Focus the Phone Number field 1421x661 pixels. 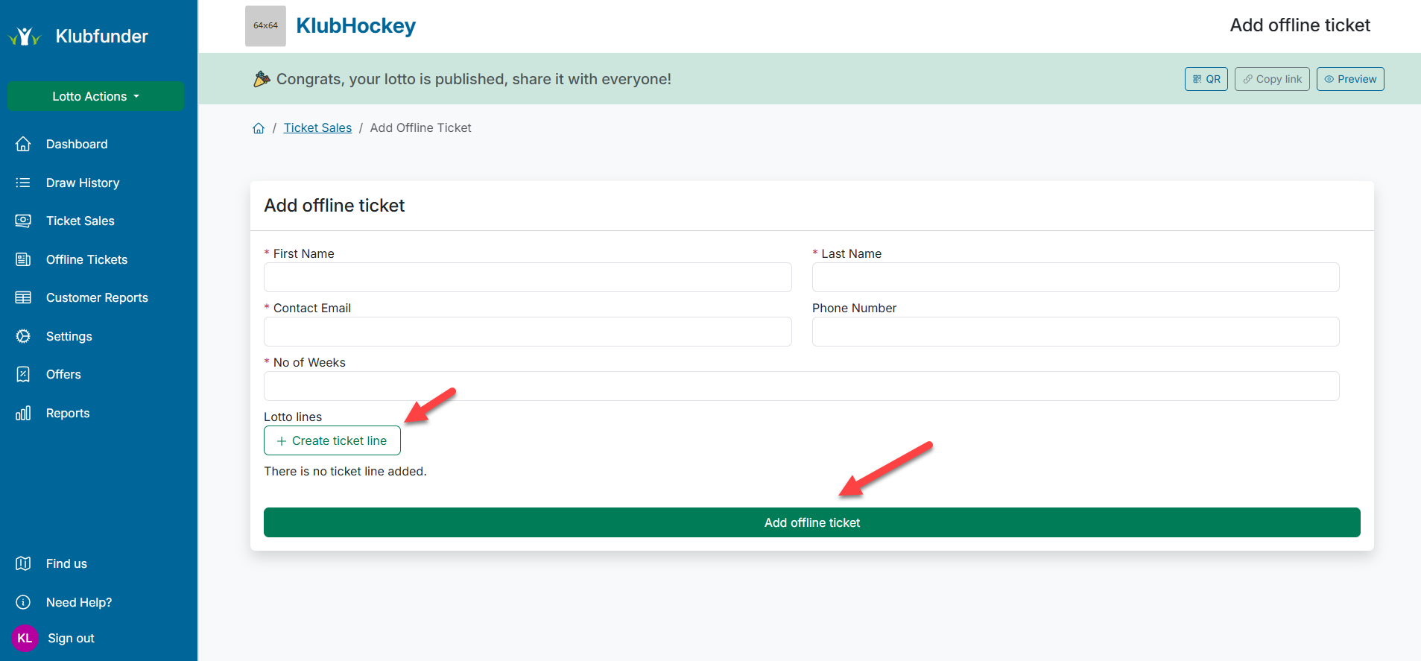coord(1075,332)
